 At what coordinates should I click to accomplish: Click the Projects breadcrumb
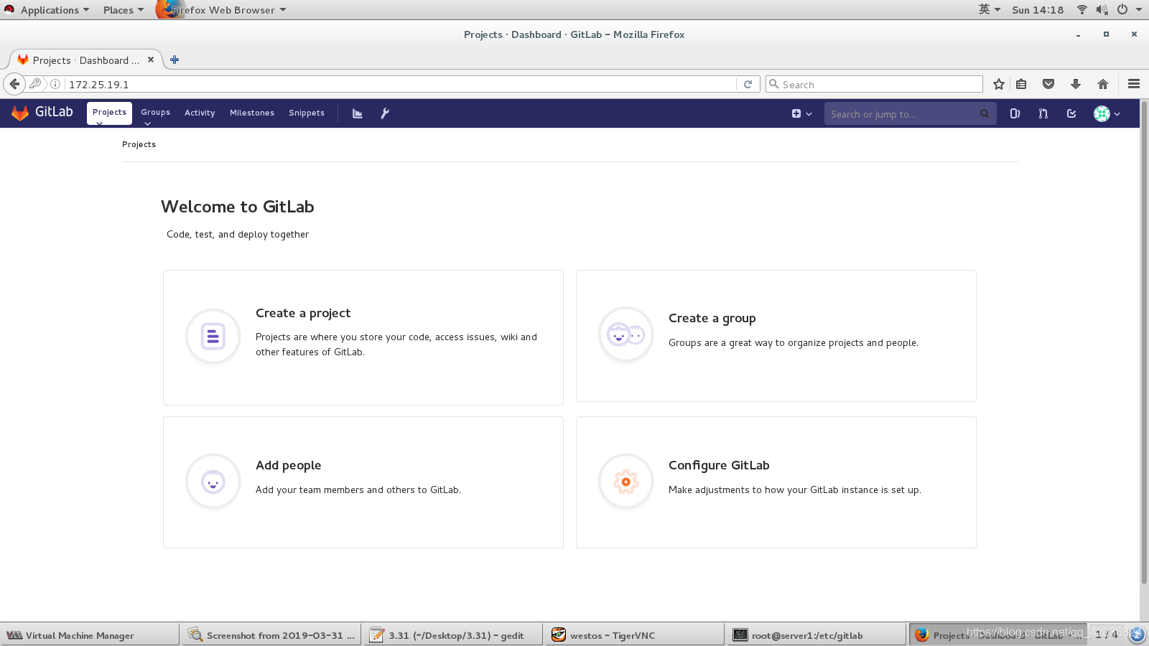139,144
